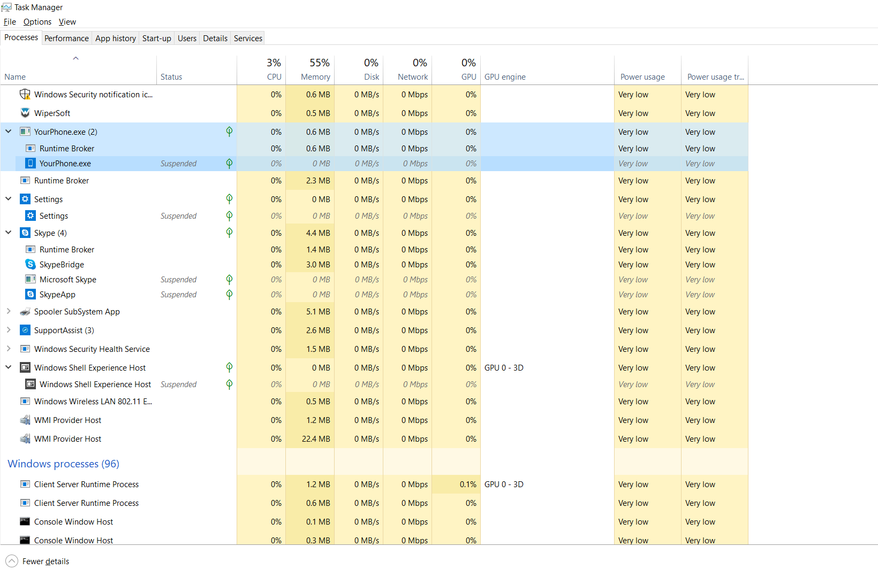878x577 pixels.
Task: Click the SupportAssist (3) icon
Action: coord(25,330)
